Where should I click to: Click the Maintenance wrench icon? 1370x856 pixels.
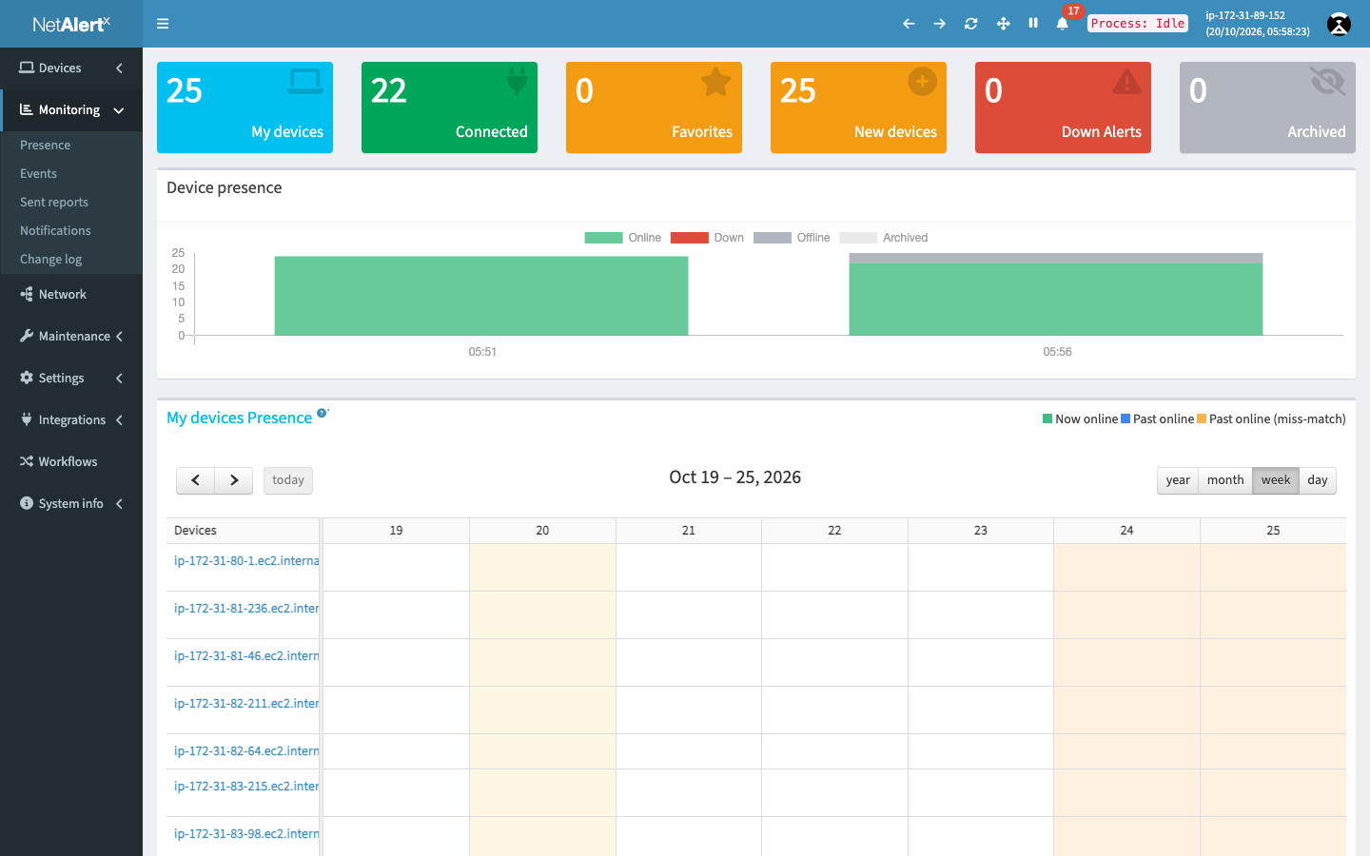[x=27, y=336]
